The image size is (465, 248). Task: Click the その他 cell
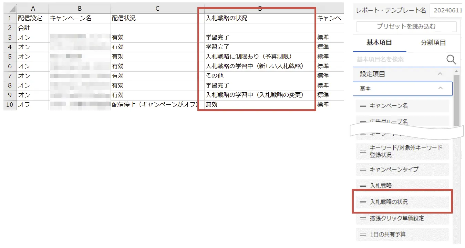pos(260,76)
